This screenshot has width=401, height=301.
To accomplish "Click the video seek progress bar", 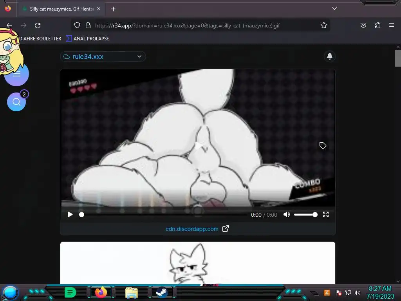I will pos(164,215).
